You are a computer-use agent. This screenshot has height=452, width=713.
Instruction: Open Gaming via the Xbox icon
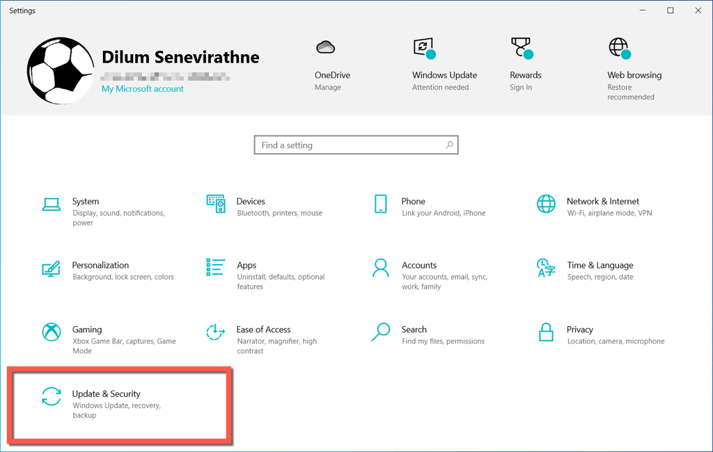(x=52, y=332)
